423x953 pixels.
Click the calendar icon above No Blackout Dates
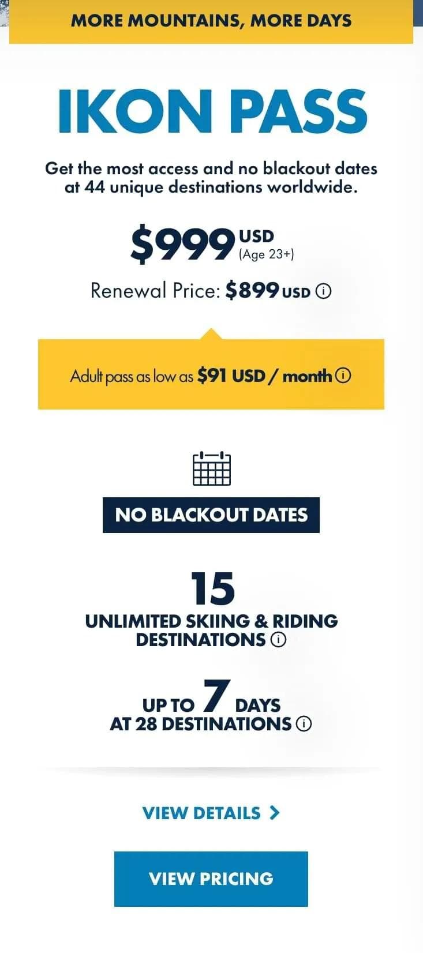point(211,468)
